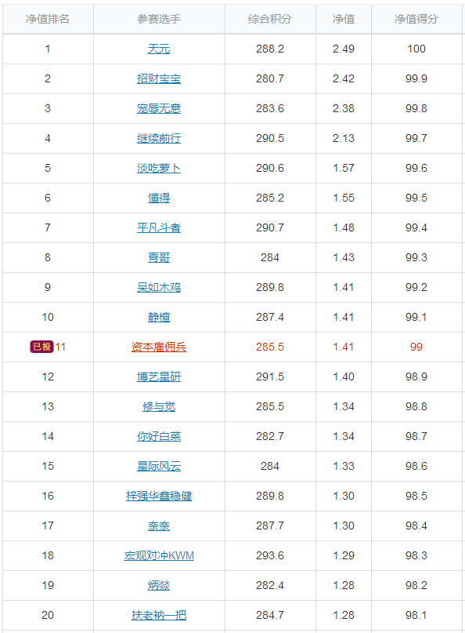
Task: Click the 综合积分 column header
Action: point(269,19)
